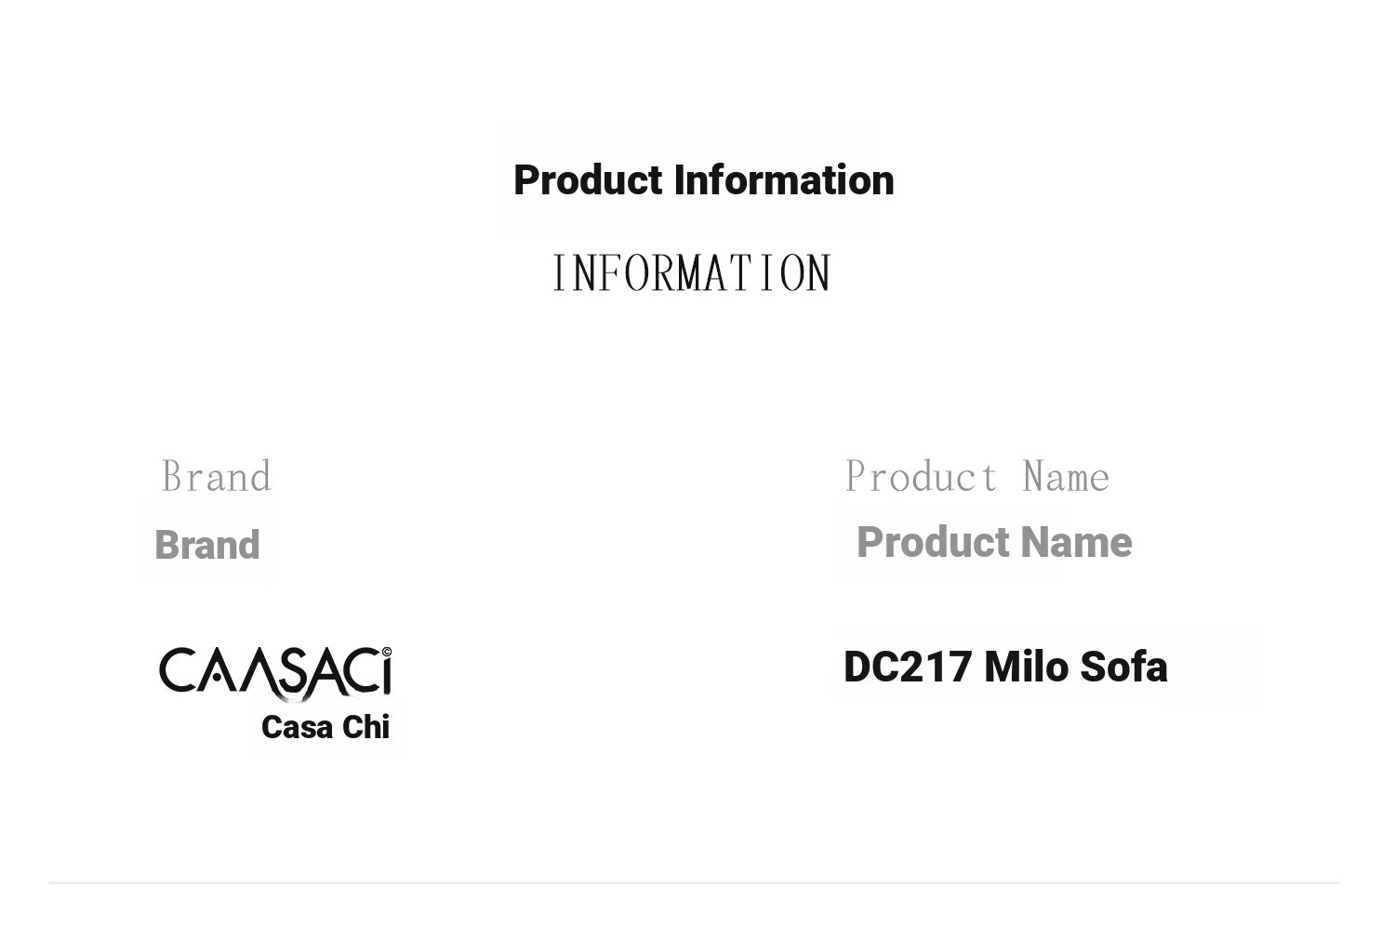This screenshot has width=1395, height=952.
Task: Click the serif INFORMATION subtitle
Action: [x=691, y=273]
